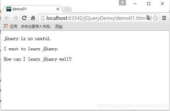The image size is (170, 111).
Task: Go forward to the next page
Action: pyautogui.click(x=15, y=18)
